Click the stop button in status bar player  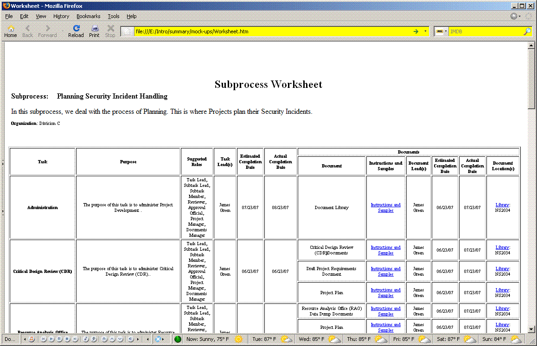(67, 339)
